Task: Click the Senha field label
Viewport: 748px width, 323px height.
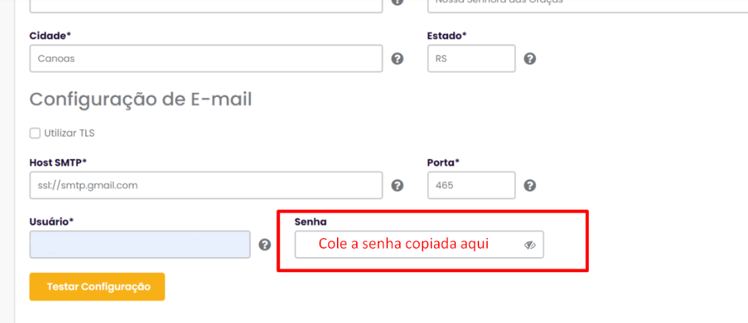Action: 311,221
